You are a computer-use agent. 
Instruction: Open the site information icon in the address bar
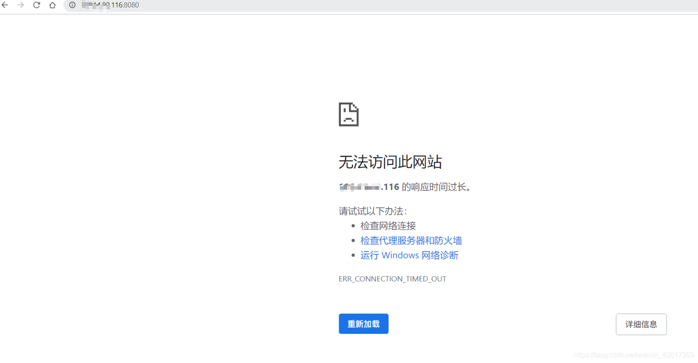pyautogui.click(x=72, y=5)
